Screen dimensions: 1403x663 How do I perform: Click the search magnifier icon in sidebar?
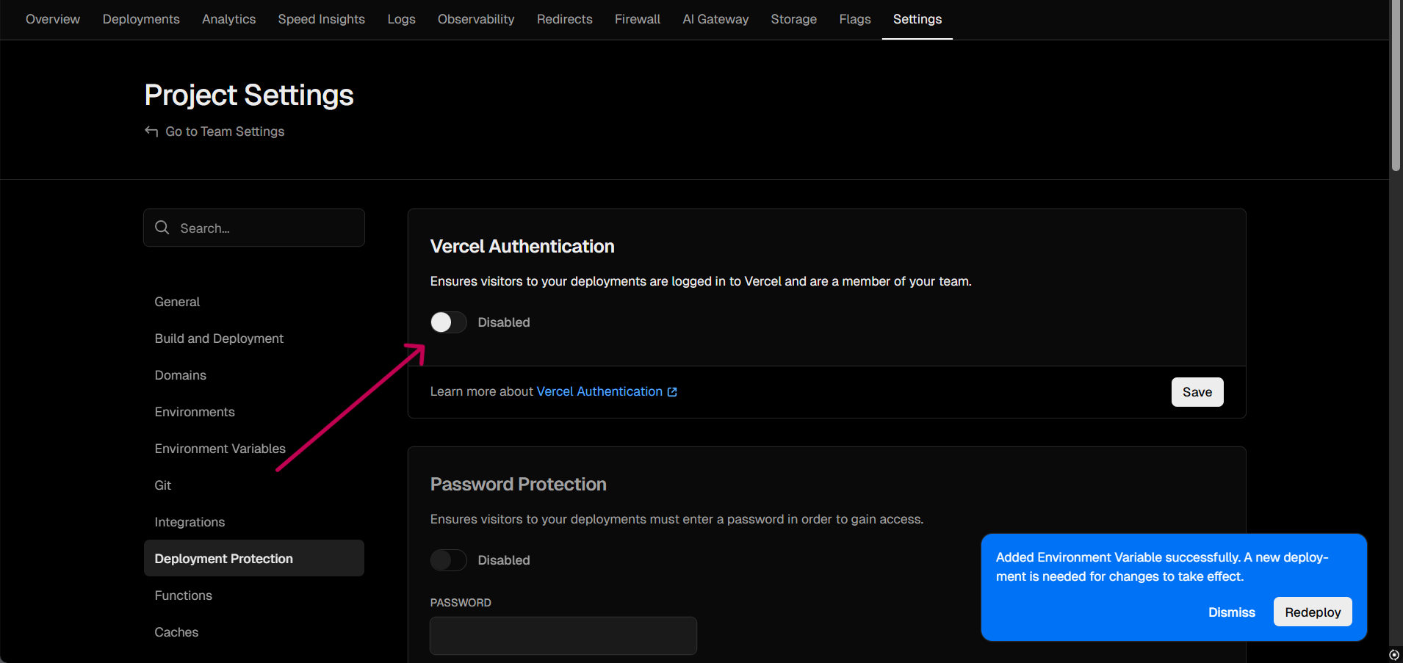tap(162, 228)
